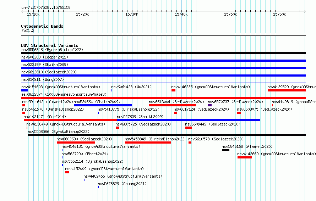Click the blue nsv527639 variant bar
The width and height of the screenshot is (316, 201).
point(189,120)
